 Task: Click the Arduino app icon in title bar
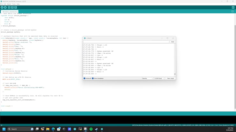pos(1,1)
